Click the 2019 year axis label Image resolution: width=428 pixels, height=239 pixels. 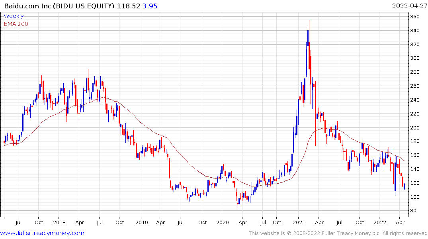(141, 222)
